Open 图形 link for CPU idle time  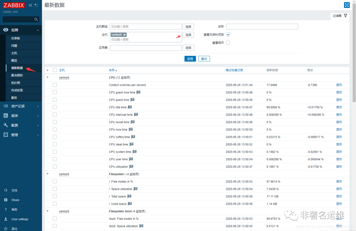[x=339, y=107]
